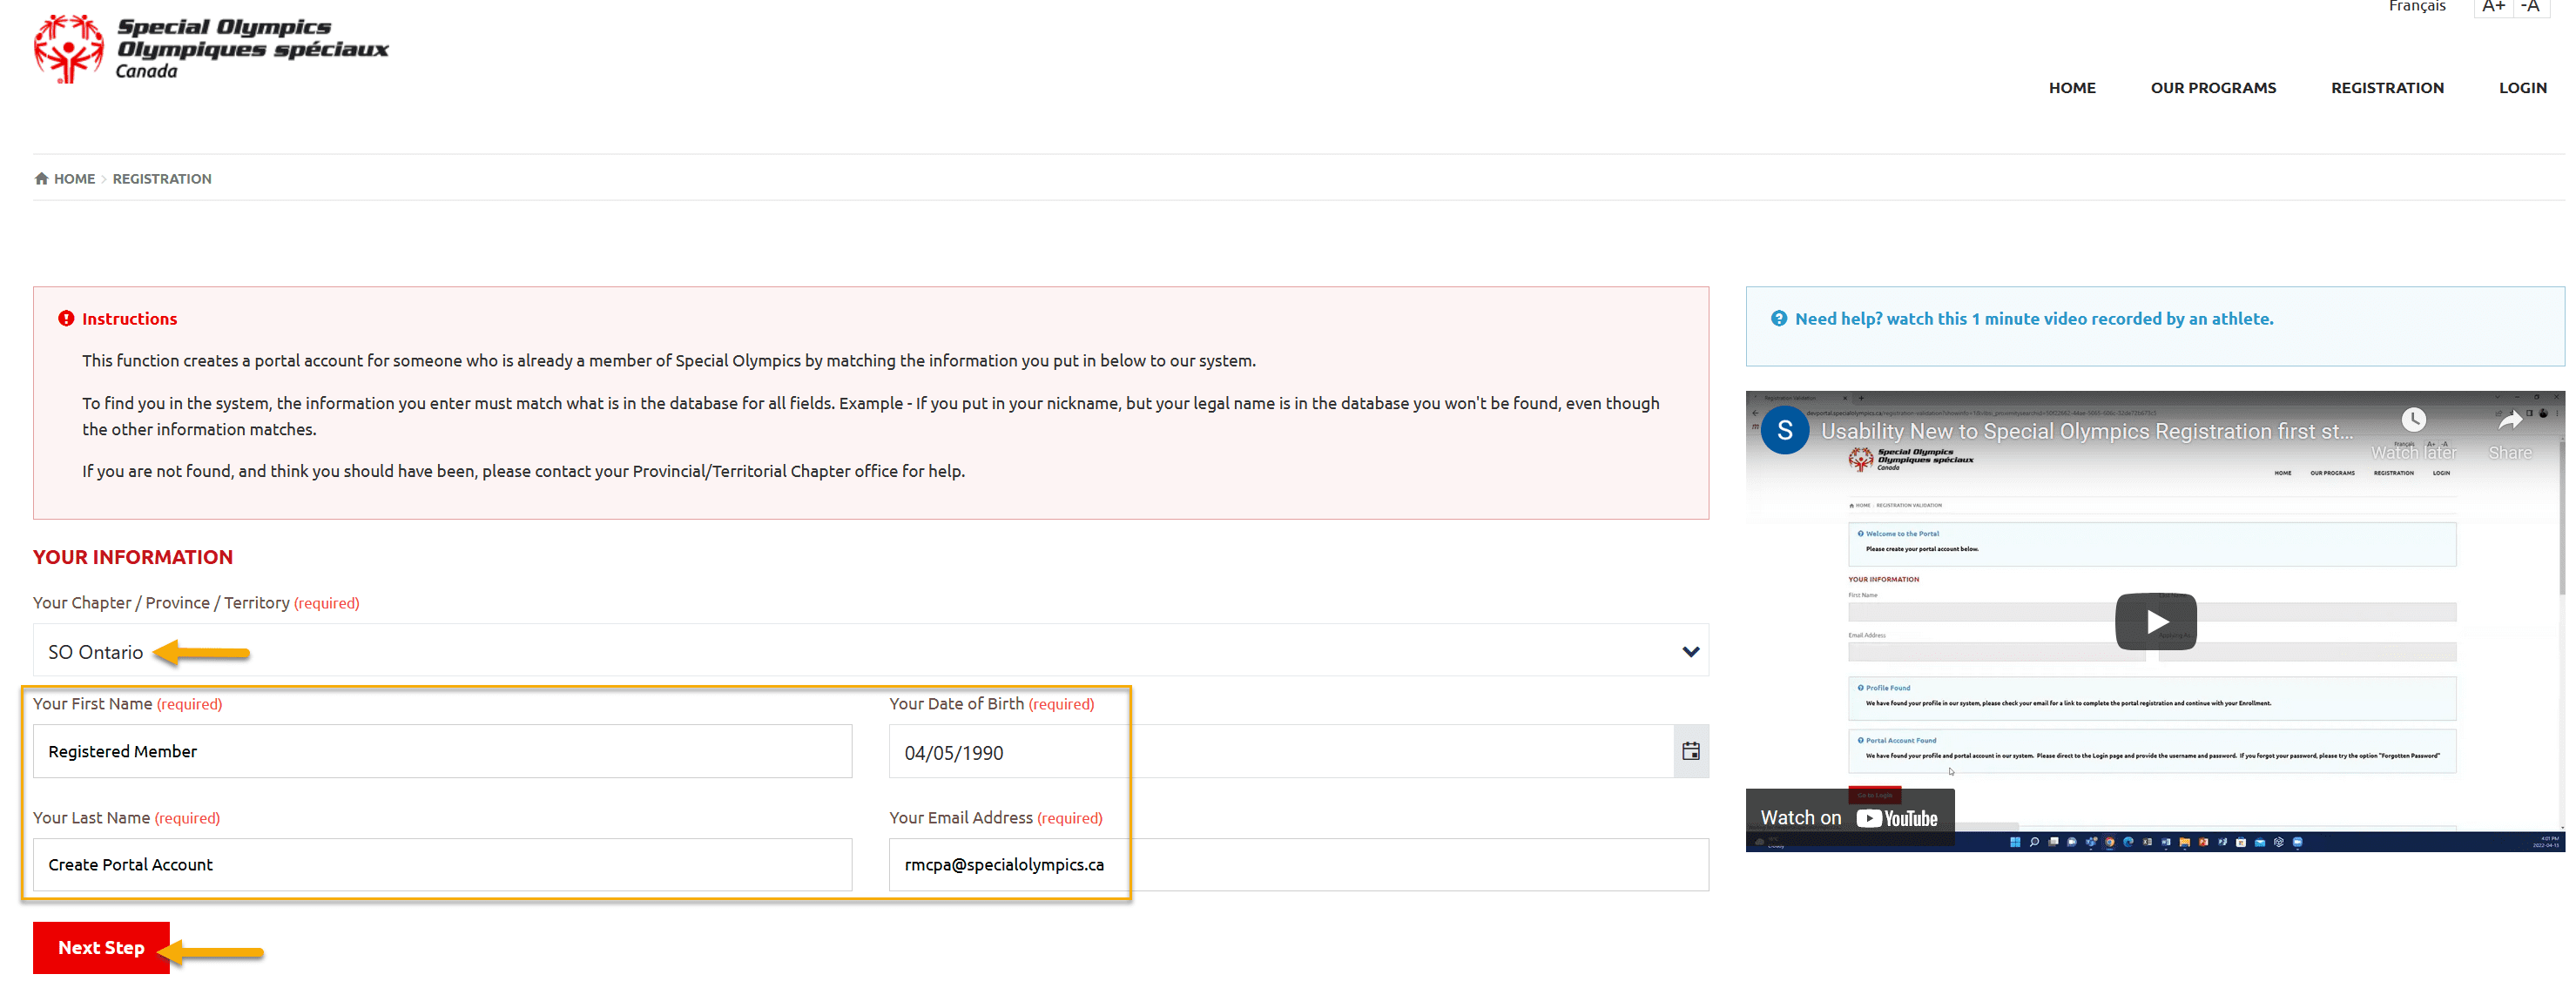The height and width of the screenshot is (981, 2576).
Task: Click the Date of Birth field
Action: (1280, 752)
